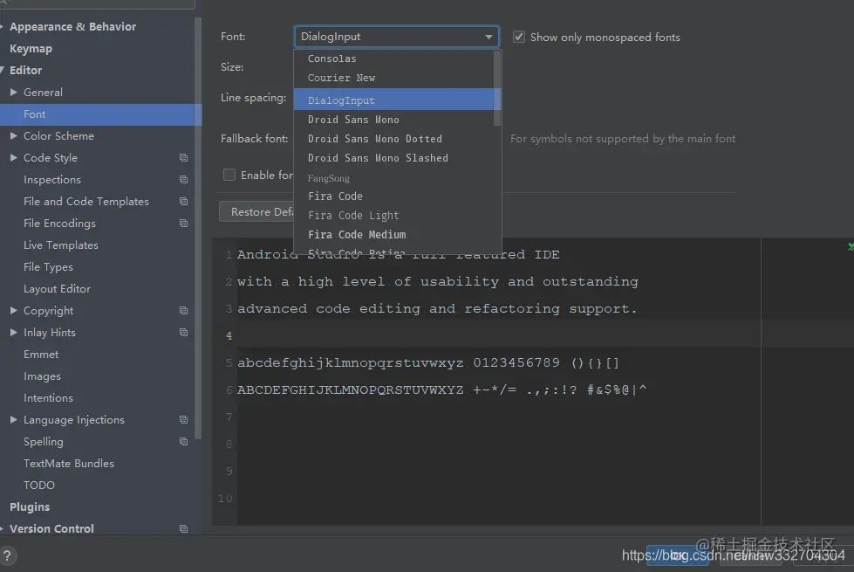Open Plugins settings page
This screenshot has width=854, height=572.
[x=30, y=507]
